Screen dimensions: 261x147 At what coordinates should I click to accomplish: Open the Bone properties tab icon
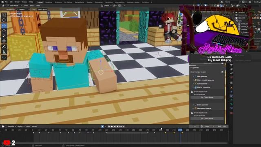tap(231, 104)
